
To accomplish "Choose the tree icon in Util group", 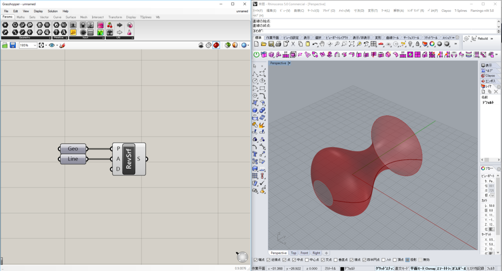I will click(x=110, y=32).
